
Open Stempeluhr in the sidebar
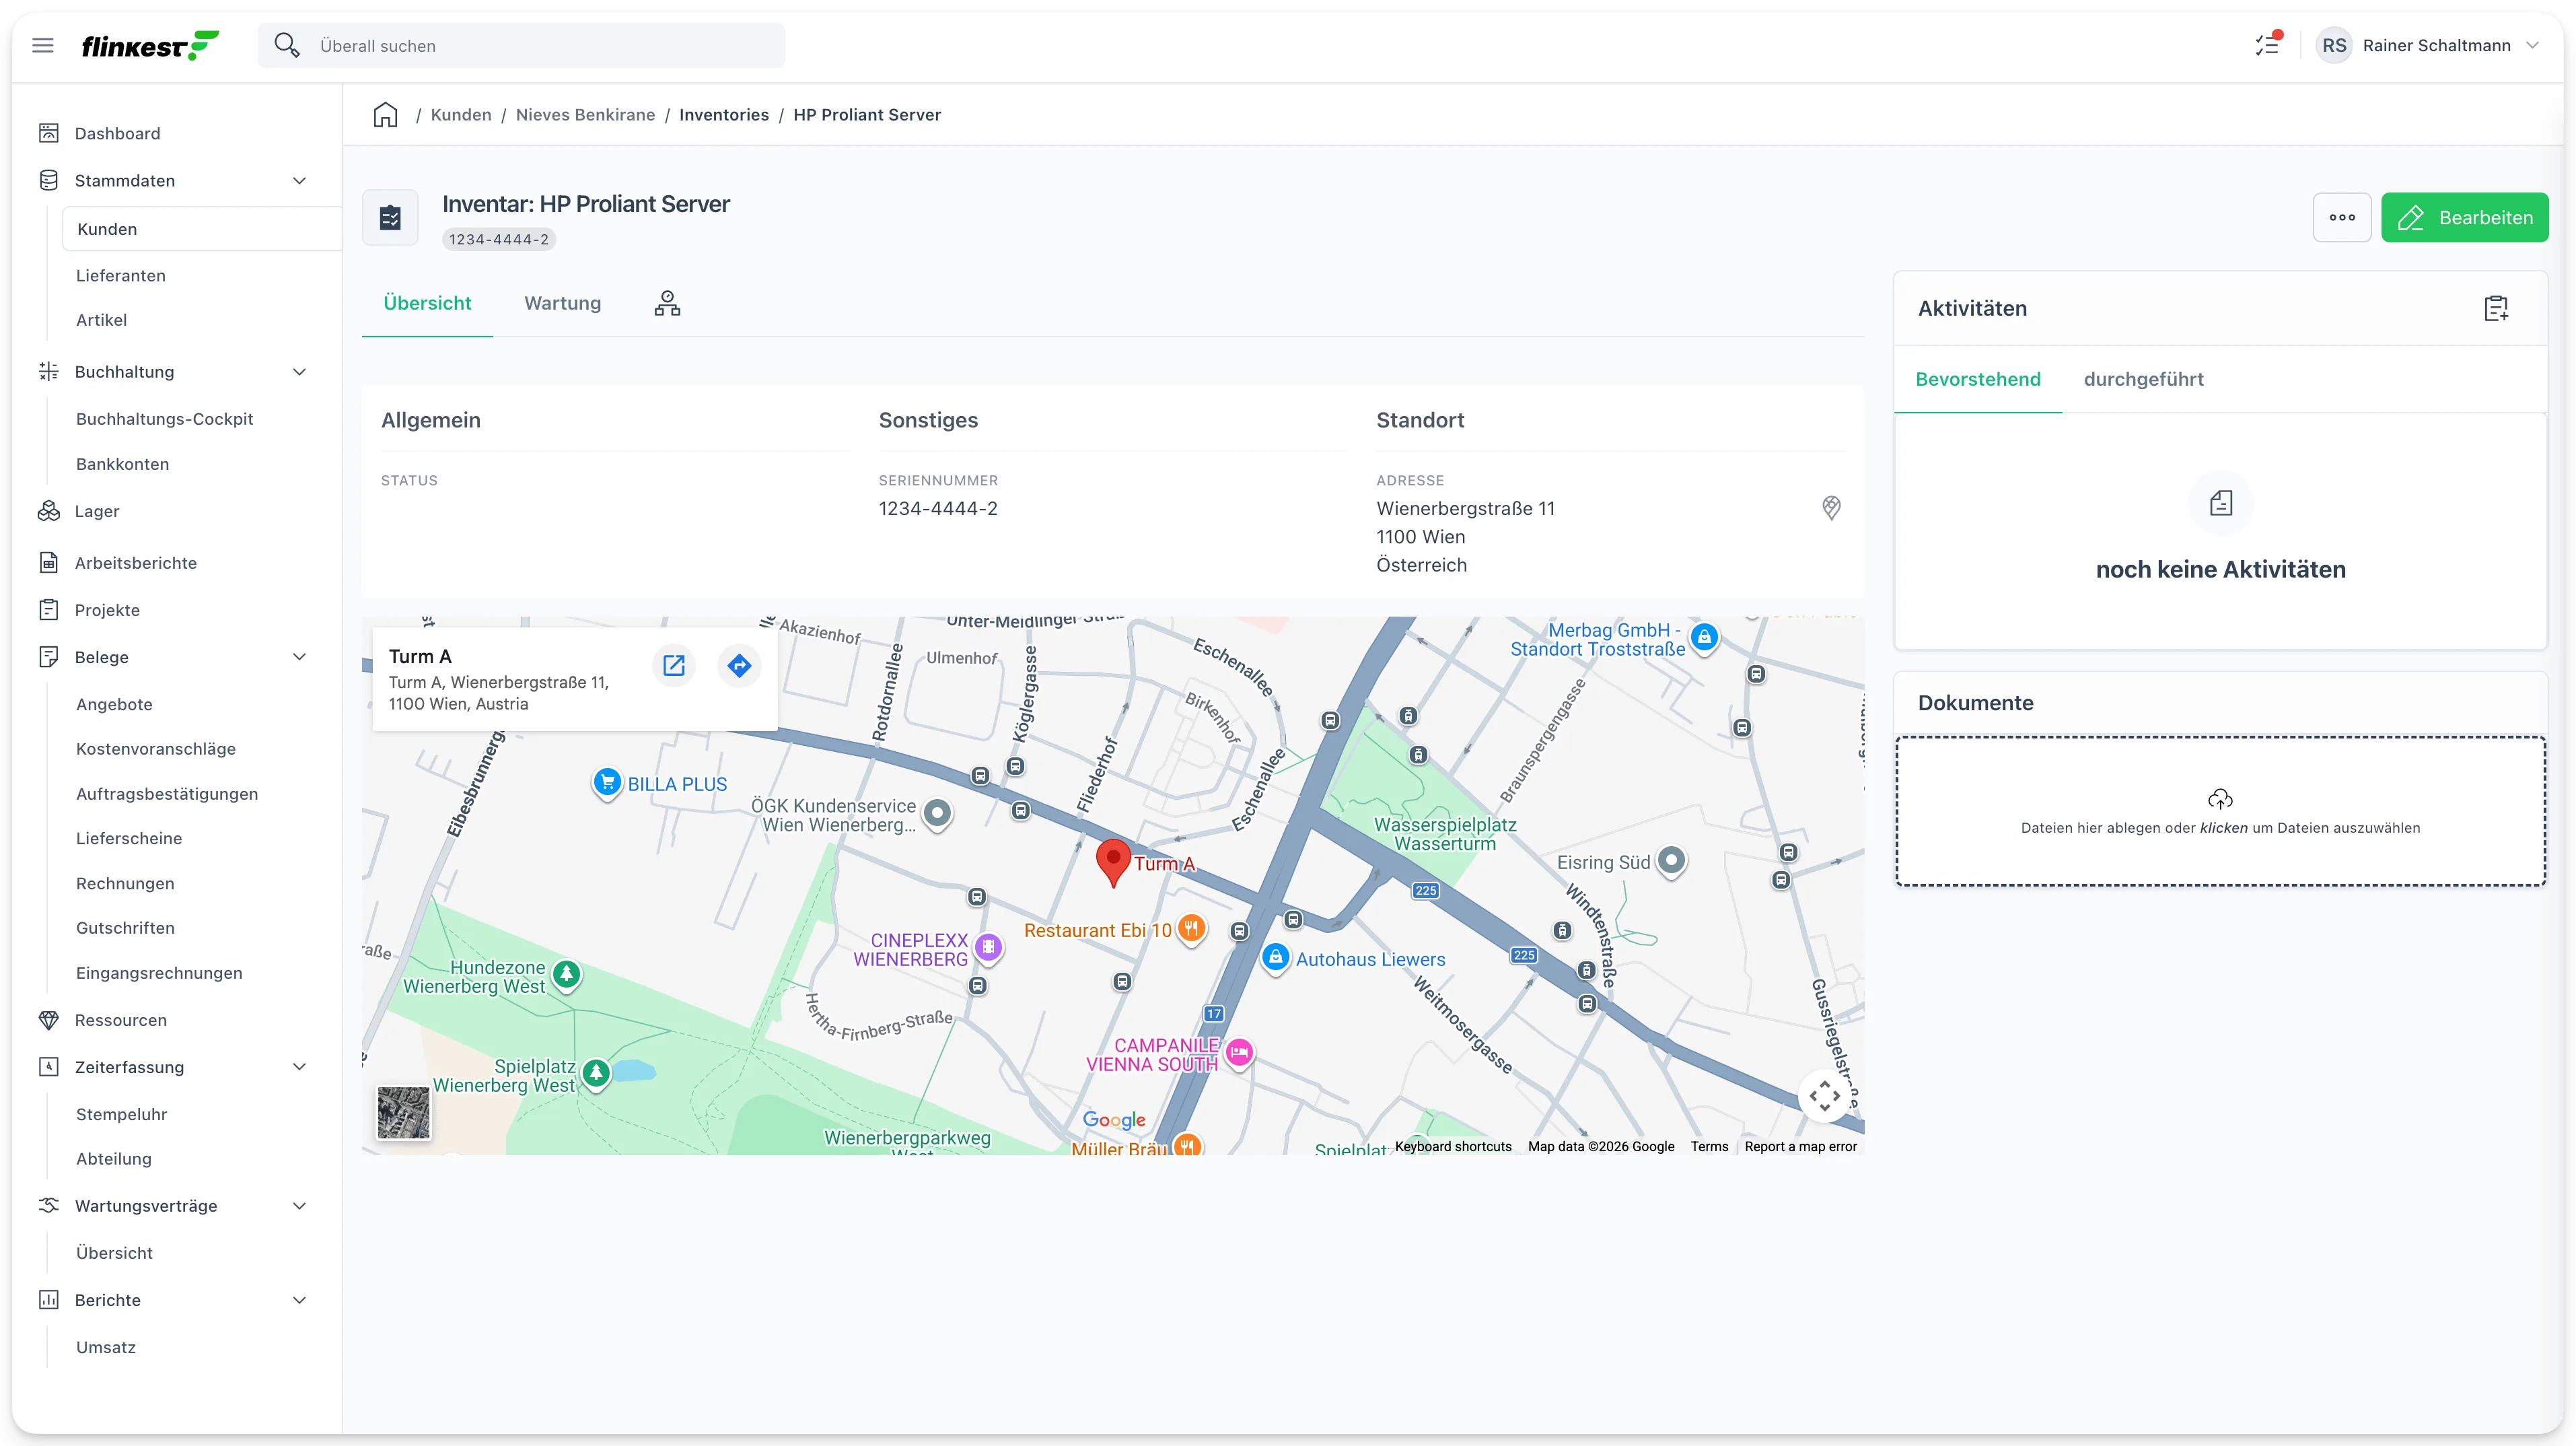point(121,1115)
